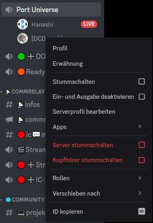Check the Server stummschalten box
Image resolution: width=153 pixels, height=223 pixels.
142,145
